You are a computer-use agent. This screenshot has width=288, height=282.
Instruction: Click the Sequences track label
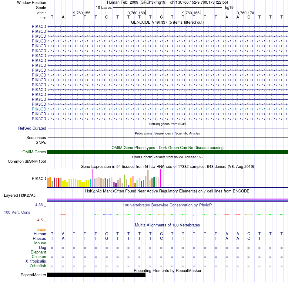coord(36,138)
